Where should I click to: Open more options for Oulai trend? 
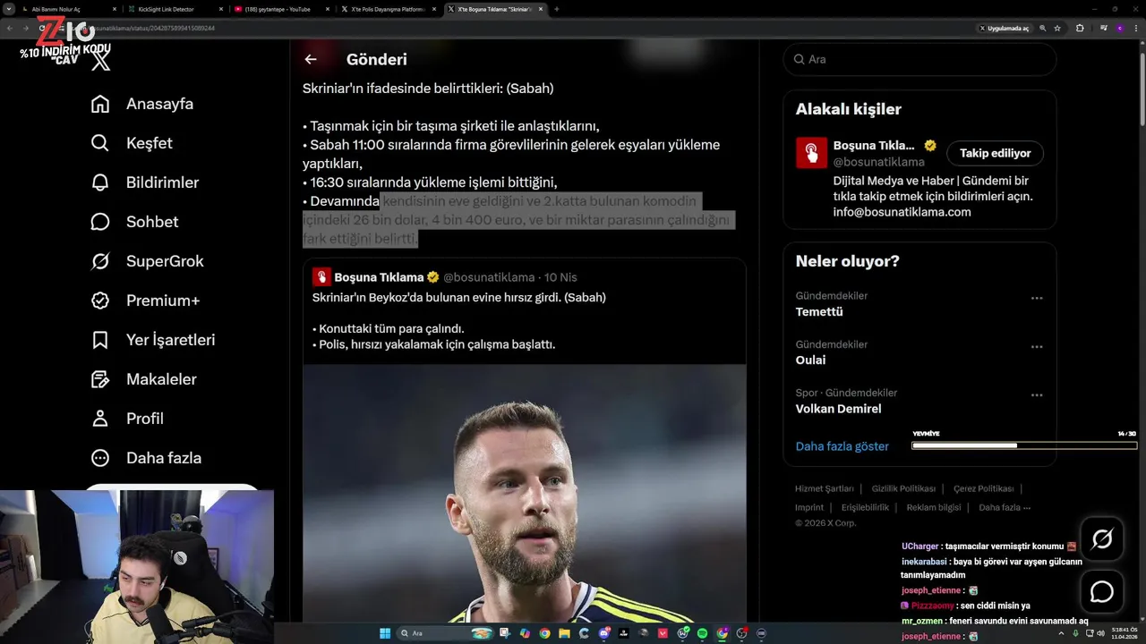(1037, 346)
